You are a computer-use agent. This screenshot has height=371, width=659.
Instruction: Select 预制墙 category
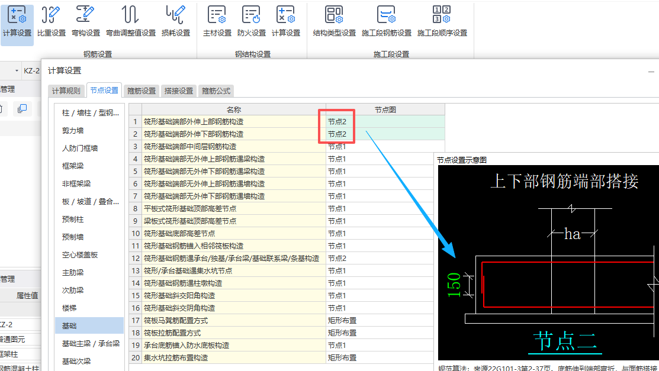click(90, 237)
